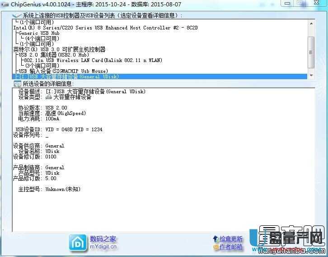Open the 检查更新 link
The image size is (328, 257).
[x=231, y=238]
